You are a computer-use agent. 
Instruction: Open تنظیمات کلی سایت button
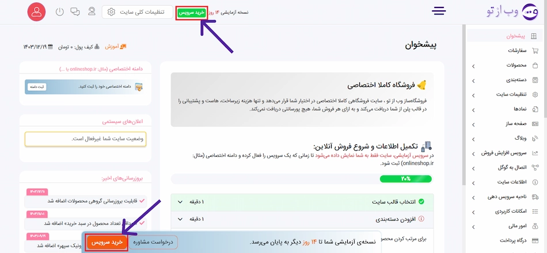[138, 12]
